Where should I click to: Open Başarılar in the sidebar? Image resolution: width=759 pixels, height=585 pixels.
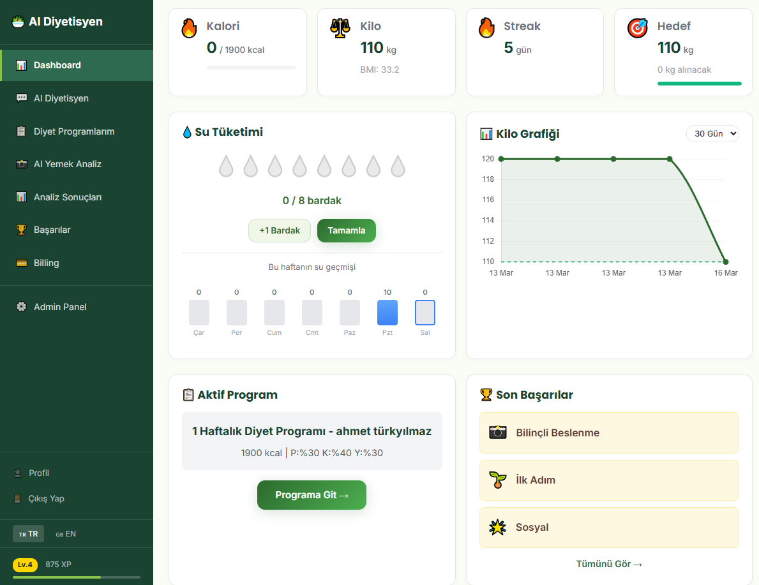point(77,230)
